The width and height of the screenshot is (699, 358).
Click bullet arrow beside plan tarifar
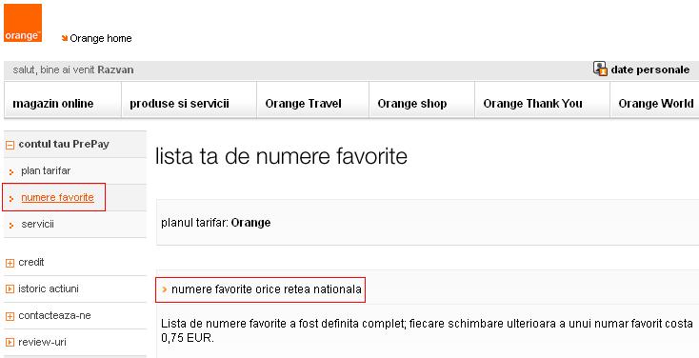(x=11, y=171)
